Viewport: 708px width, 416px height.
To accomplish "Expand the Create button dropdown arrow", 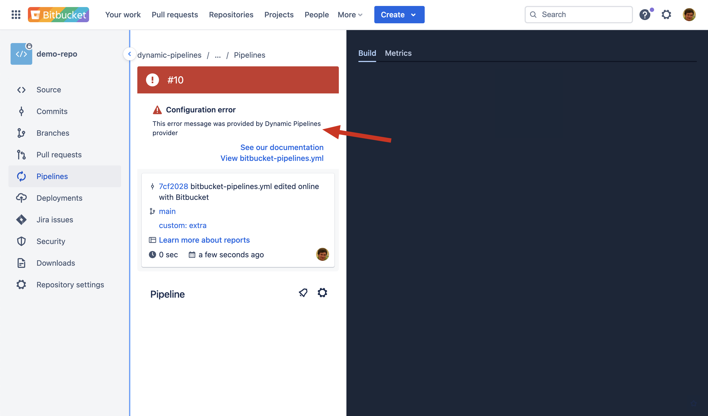I will [413, 15].
